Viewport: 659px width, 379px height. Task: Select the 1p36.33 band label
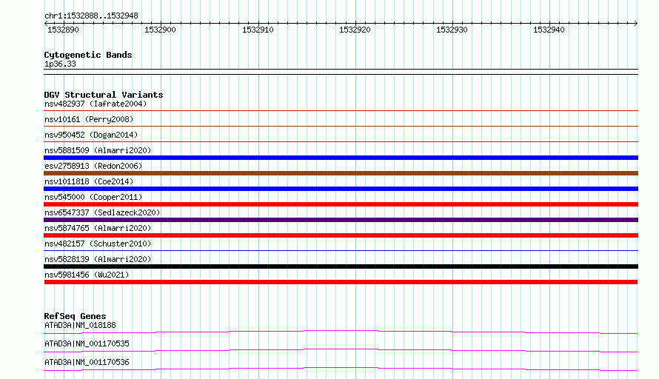point(60,64)
